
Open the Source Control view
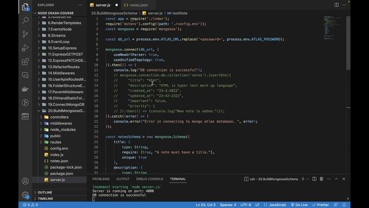[x=25, y=34]
